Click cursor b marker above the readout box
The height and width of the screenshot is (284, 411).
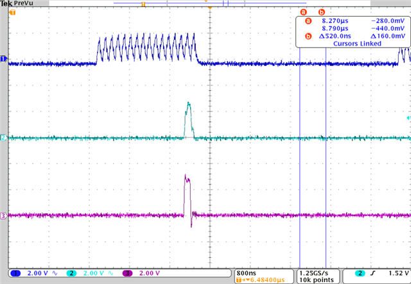pos(321,12)
